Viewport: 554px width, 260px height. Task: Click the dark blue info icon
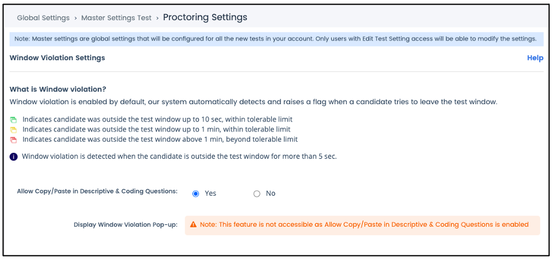(14, 156)
